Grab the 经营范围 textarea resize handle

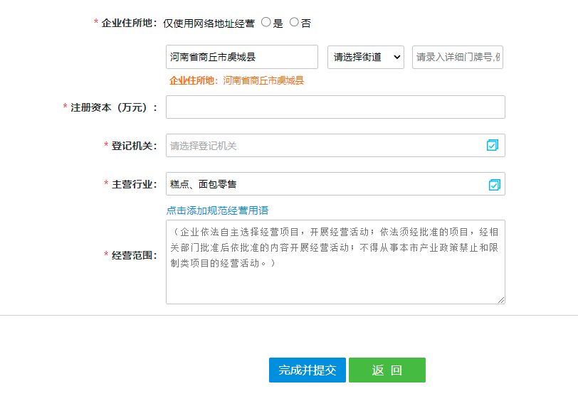pos(501,300)
